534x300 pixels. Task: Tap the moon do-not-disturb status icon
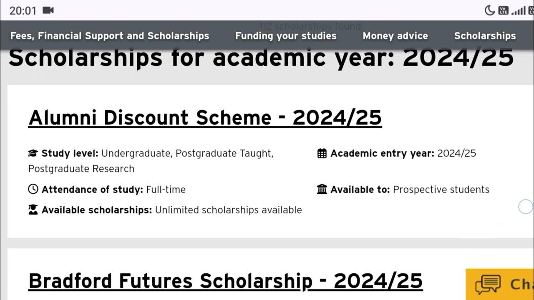[x=490, y=10]
